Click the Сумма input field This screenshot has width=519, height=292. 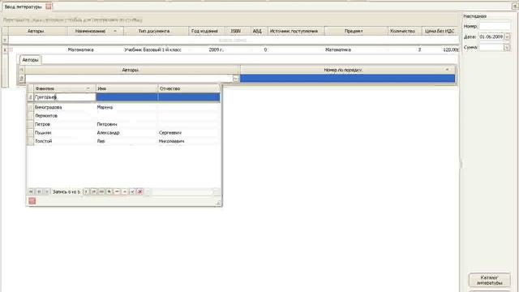[491, 47]
